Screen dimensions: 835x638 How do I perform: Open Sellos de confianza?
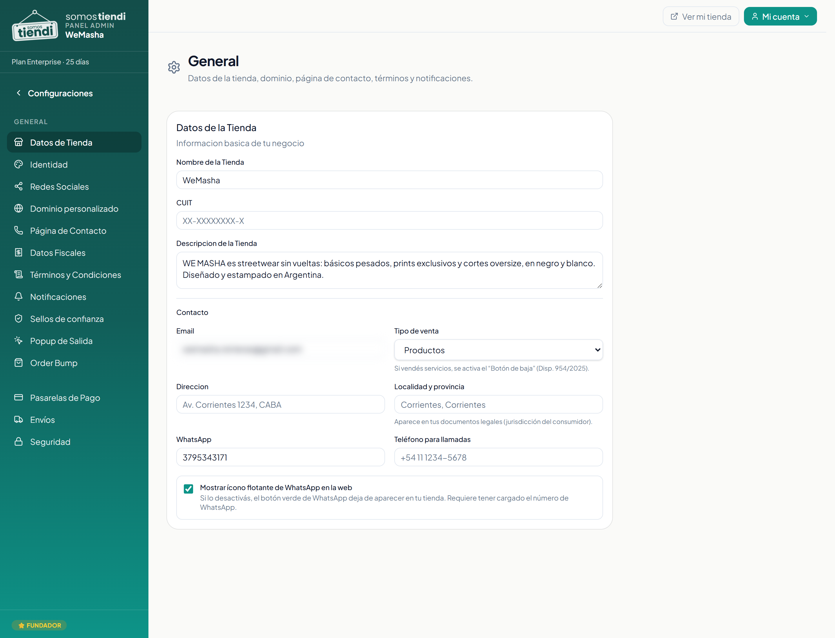[x=75, y=318]
